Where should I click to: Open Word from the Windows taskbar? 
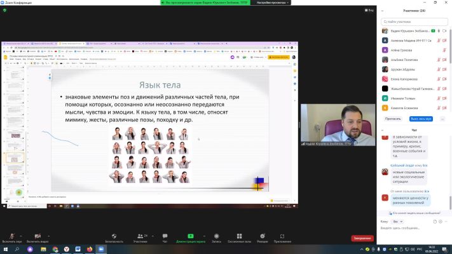(x=78, y=249)
